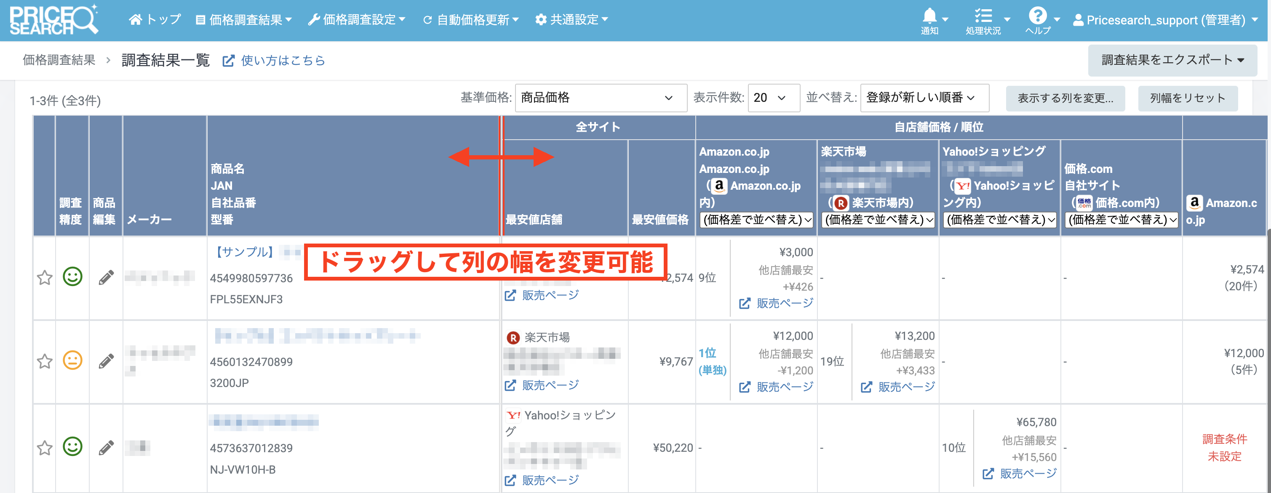
Task: Edit product FPL55EXNJF3 with pencil icon
Action: [106, 278]
